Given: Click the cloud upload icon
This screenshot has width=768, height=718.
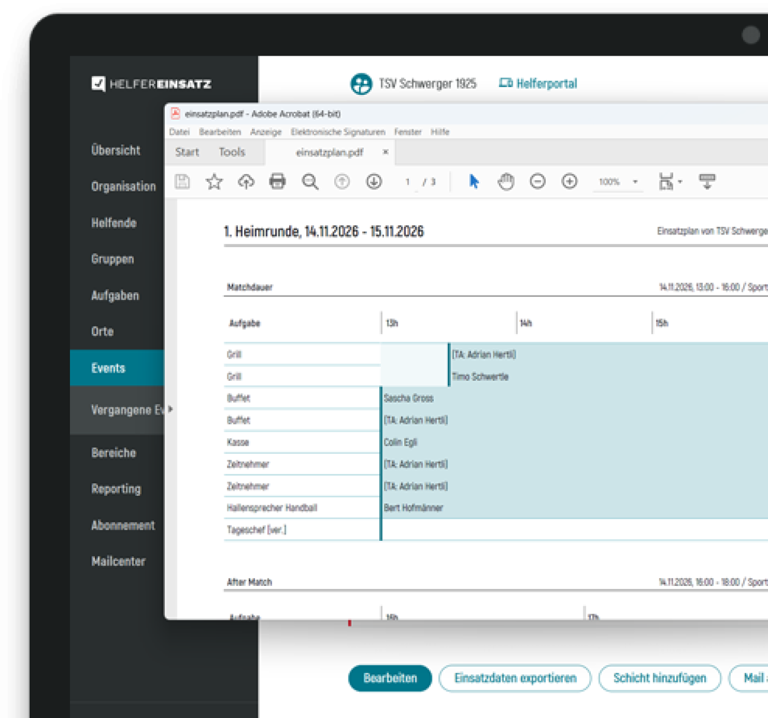Looking at the screenshot, I should [246, 181].
